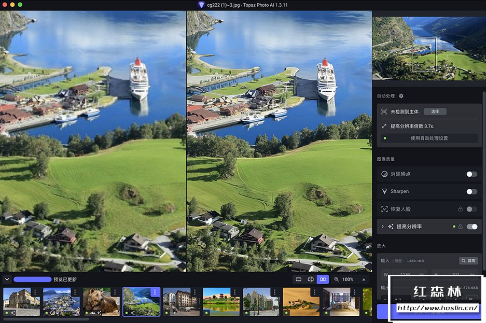This screenshot has width=486, height=323.
Task: Toggle the 消除噪点 denoise switch
Action: 472,174
